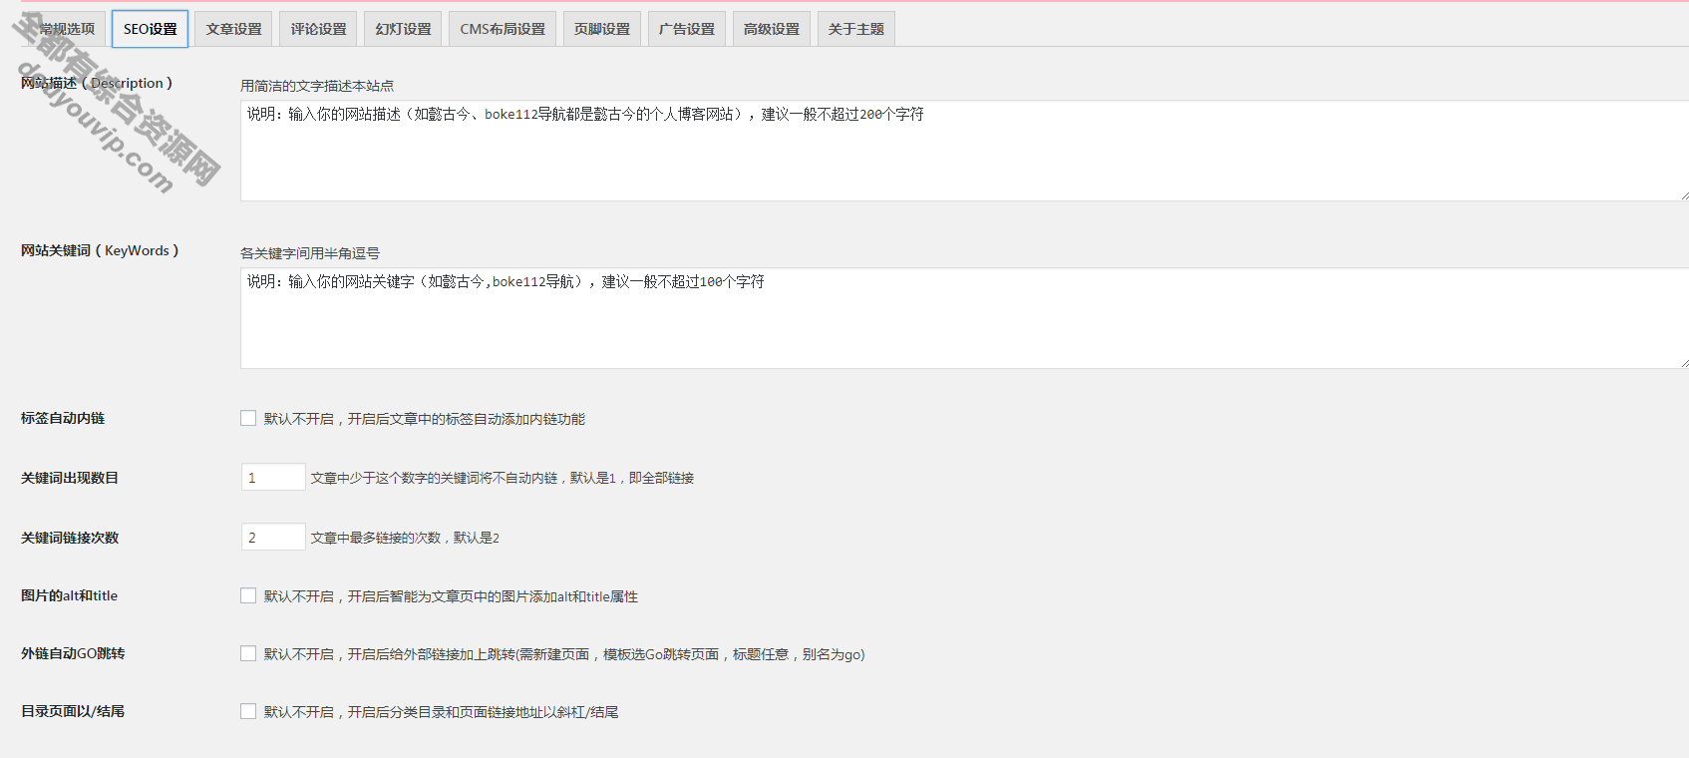This screenshot has height=758, width=1689.
Task: Open the 文章设置 tab
Action: [234, 29]
